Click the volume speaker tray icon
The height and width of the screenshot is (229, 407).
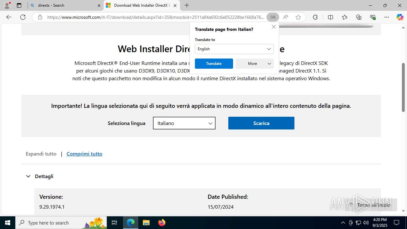tap(366, 223)
